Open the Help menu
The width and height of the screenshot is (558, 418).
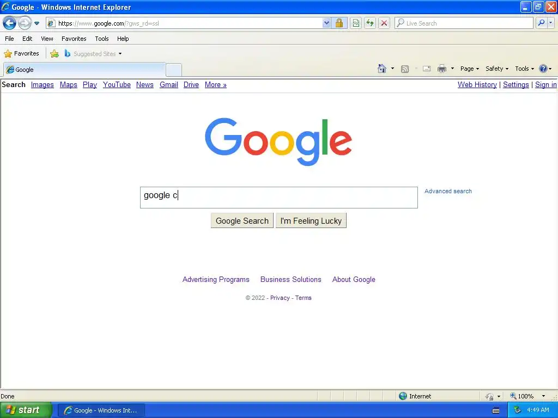coord(123,39)
